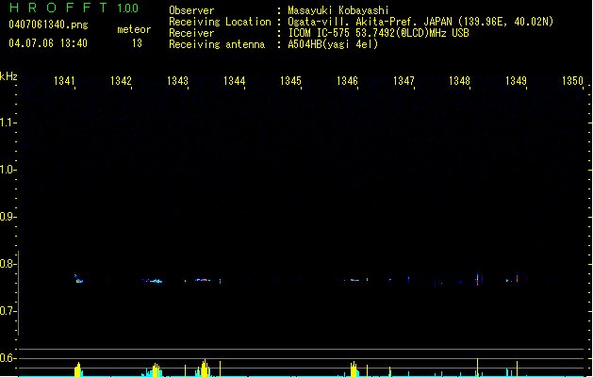
Task: Click the Receiver label
Action: pyautogui.click(x=191, y=33)
